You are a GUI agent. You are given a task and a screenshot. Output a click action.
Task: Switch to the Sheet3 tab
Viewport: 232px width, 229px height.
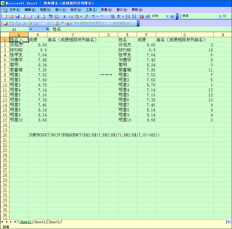(54, 222)
